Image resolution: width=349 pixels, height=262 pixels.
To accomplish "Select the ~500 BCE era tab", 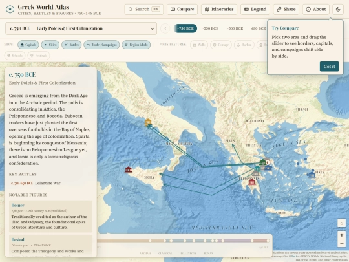I will tap(235, 28).
